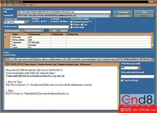Select the GET method radio button
This screenshot has height=113, width=157.
tap(42, 21)
